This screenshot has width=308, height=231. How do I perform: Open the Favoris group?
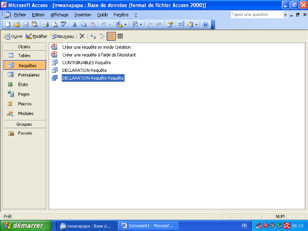(25, 133)
